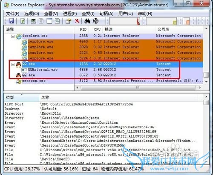Open the System Information toolbar icon

click(34, 21)
